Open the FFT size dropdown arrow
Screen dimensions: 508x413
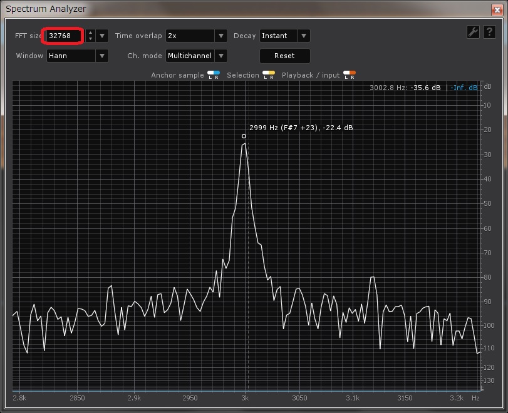pyautogui.click(x=102, y=36)
